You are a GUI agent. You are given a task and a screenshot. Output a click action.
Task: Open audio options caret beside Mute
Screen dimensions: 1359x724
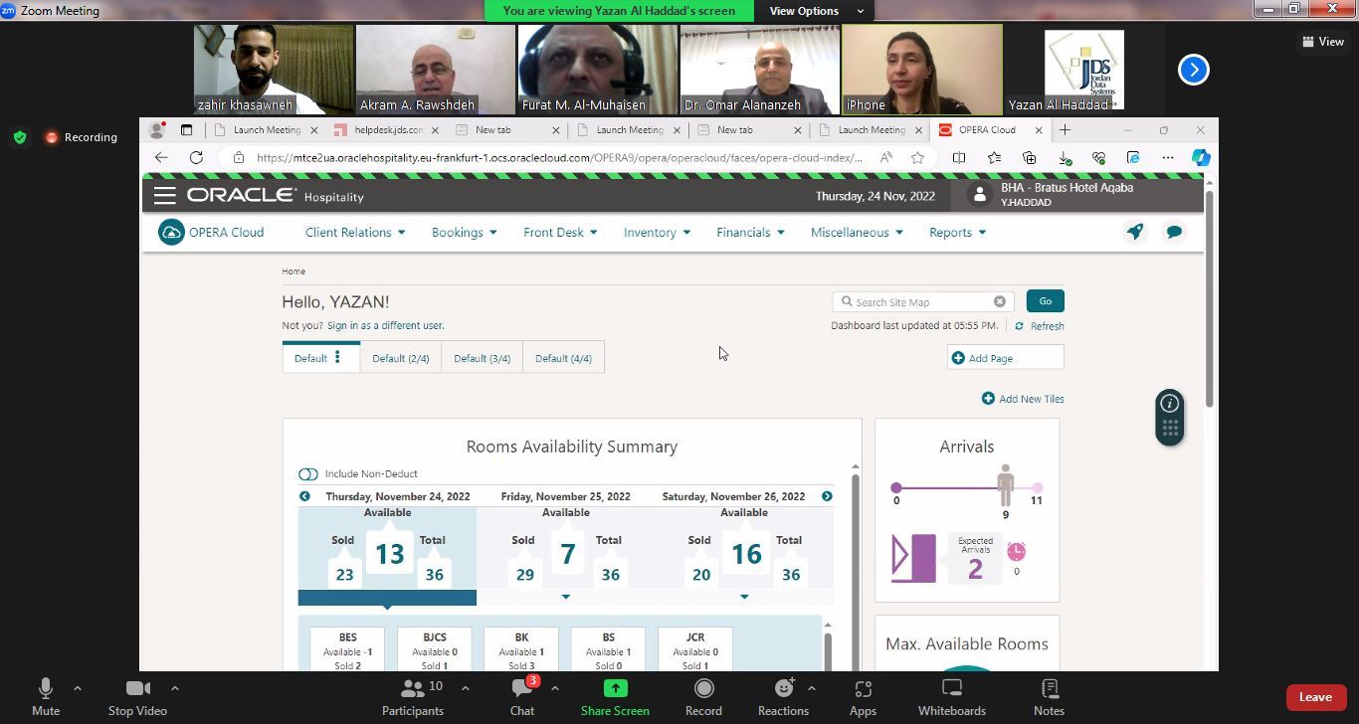[78, 688]
